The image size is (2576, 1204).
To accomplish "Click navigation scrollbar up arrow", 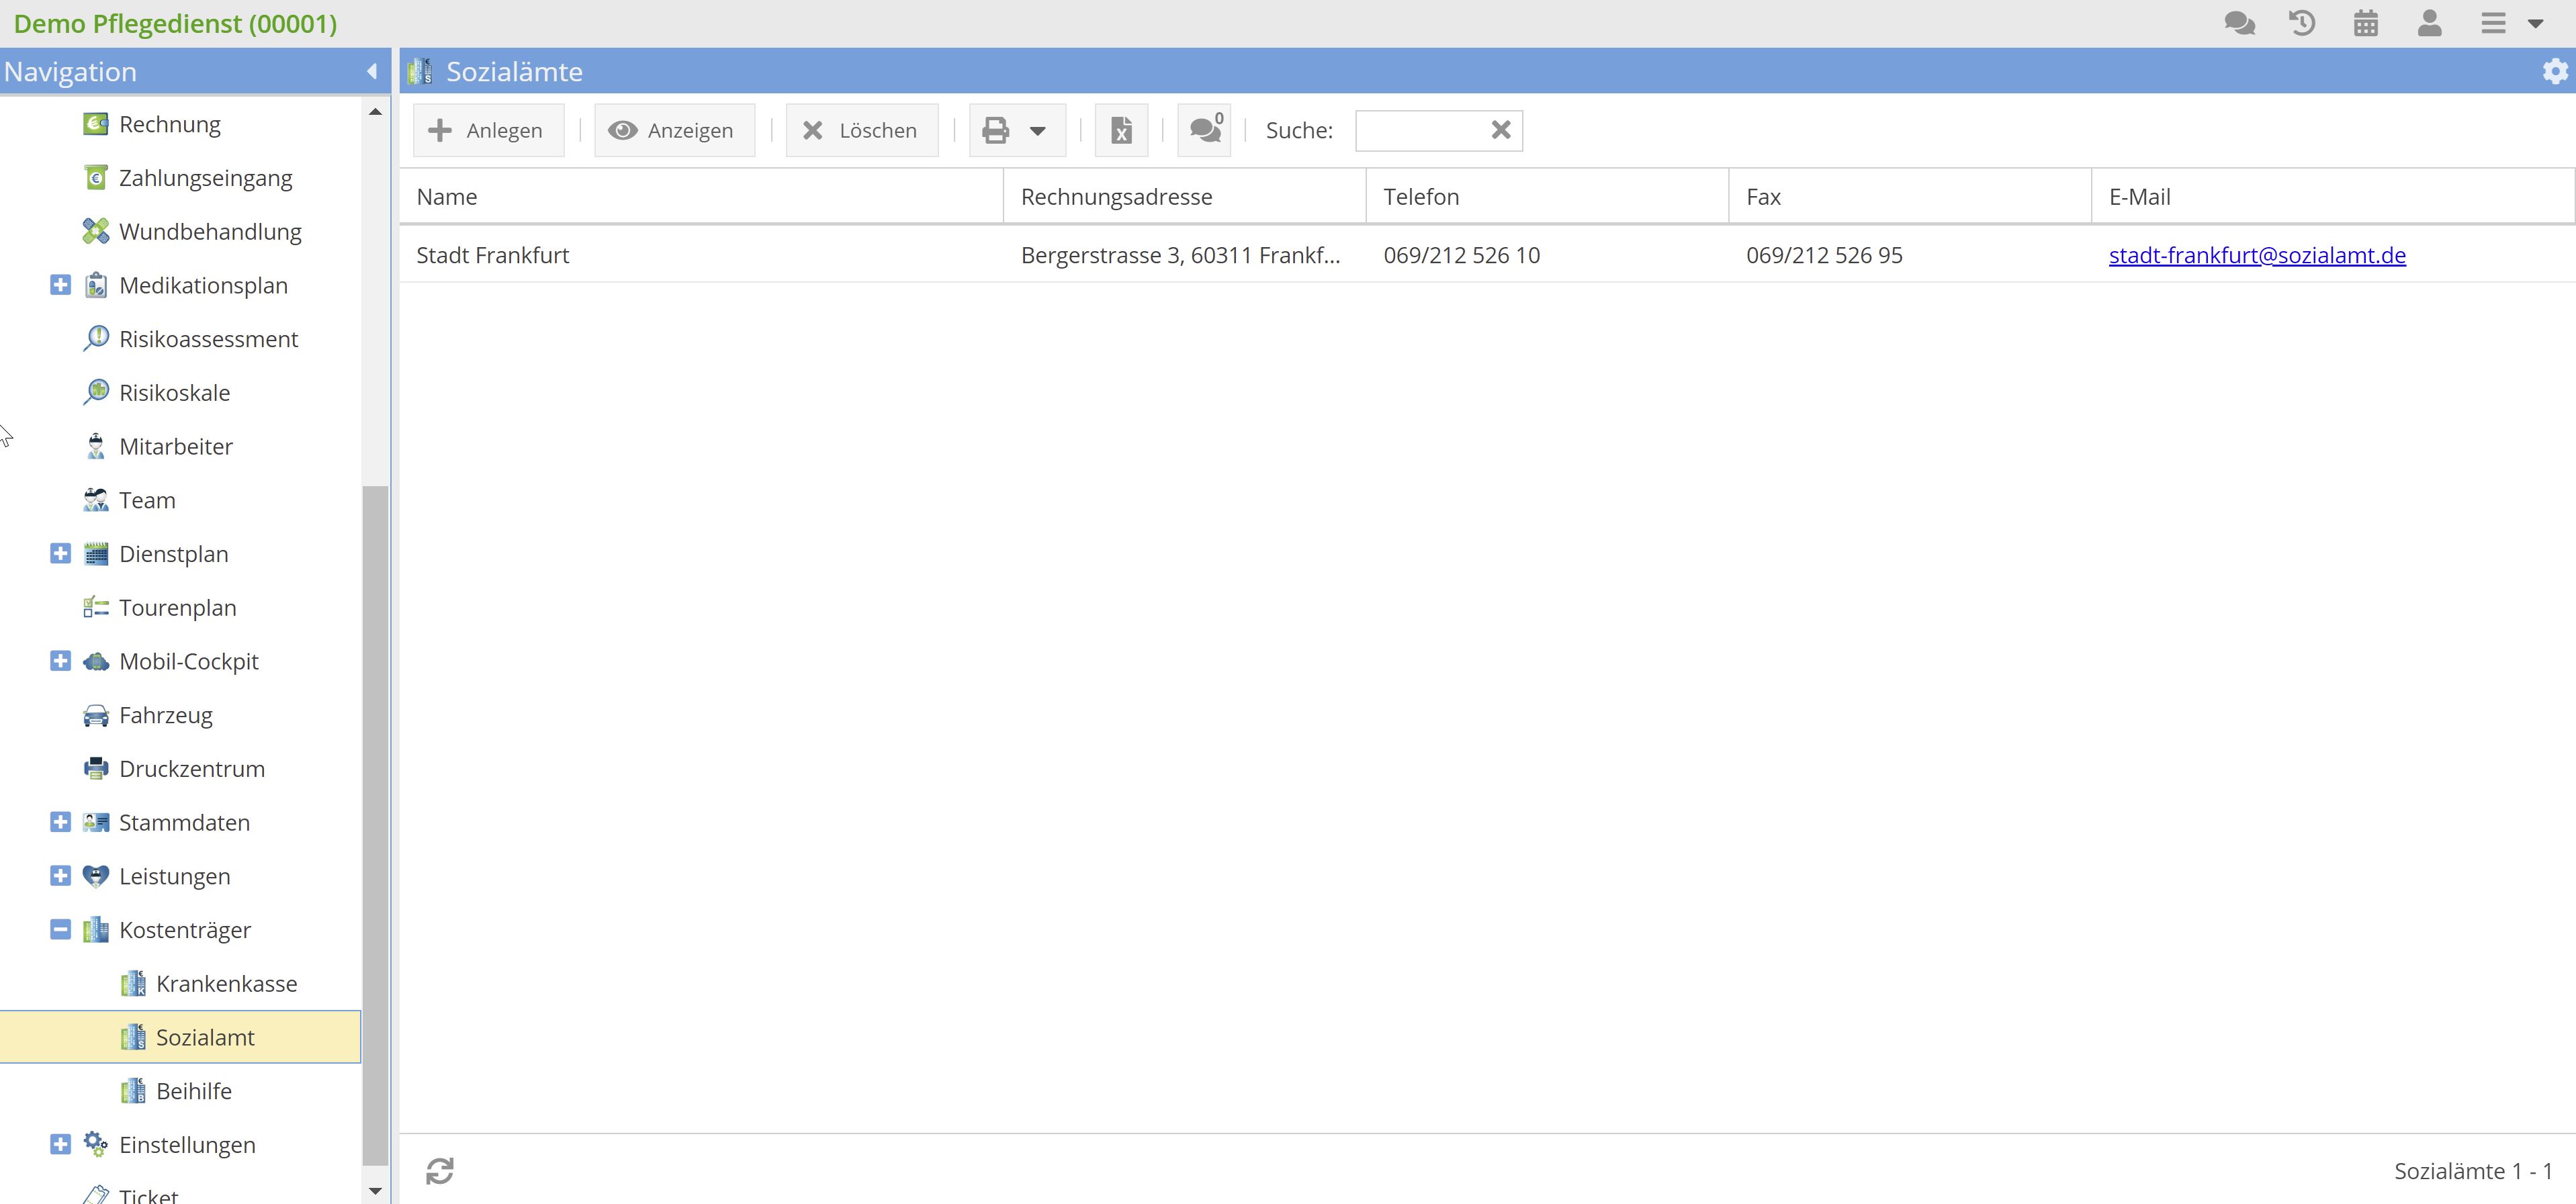I will [x=375, y=112].
